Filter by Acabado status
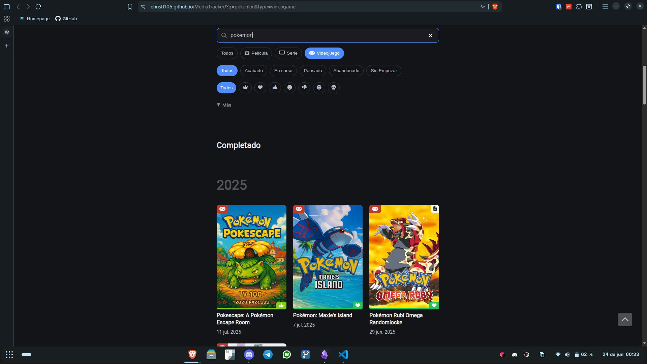 point(254,71)
